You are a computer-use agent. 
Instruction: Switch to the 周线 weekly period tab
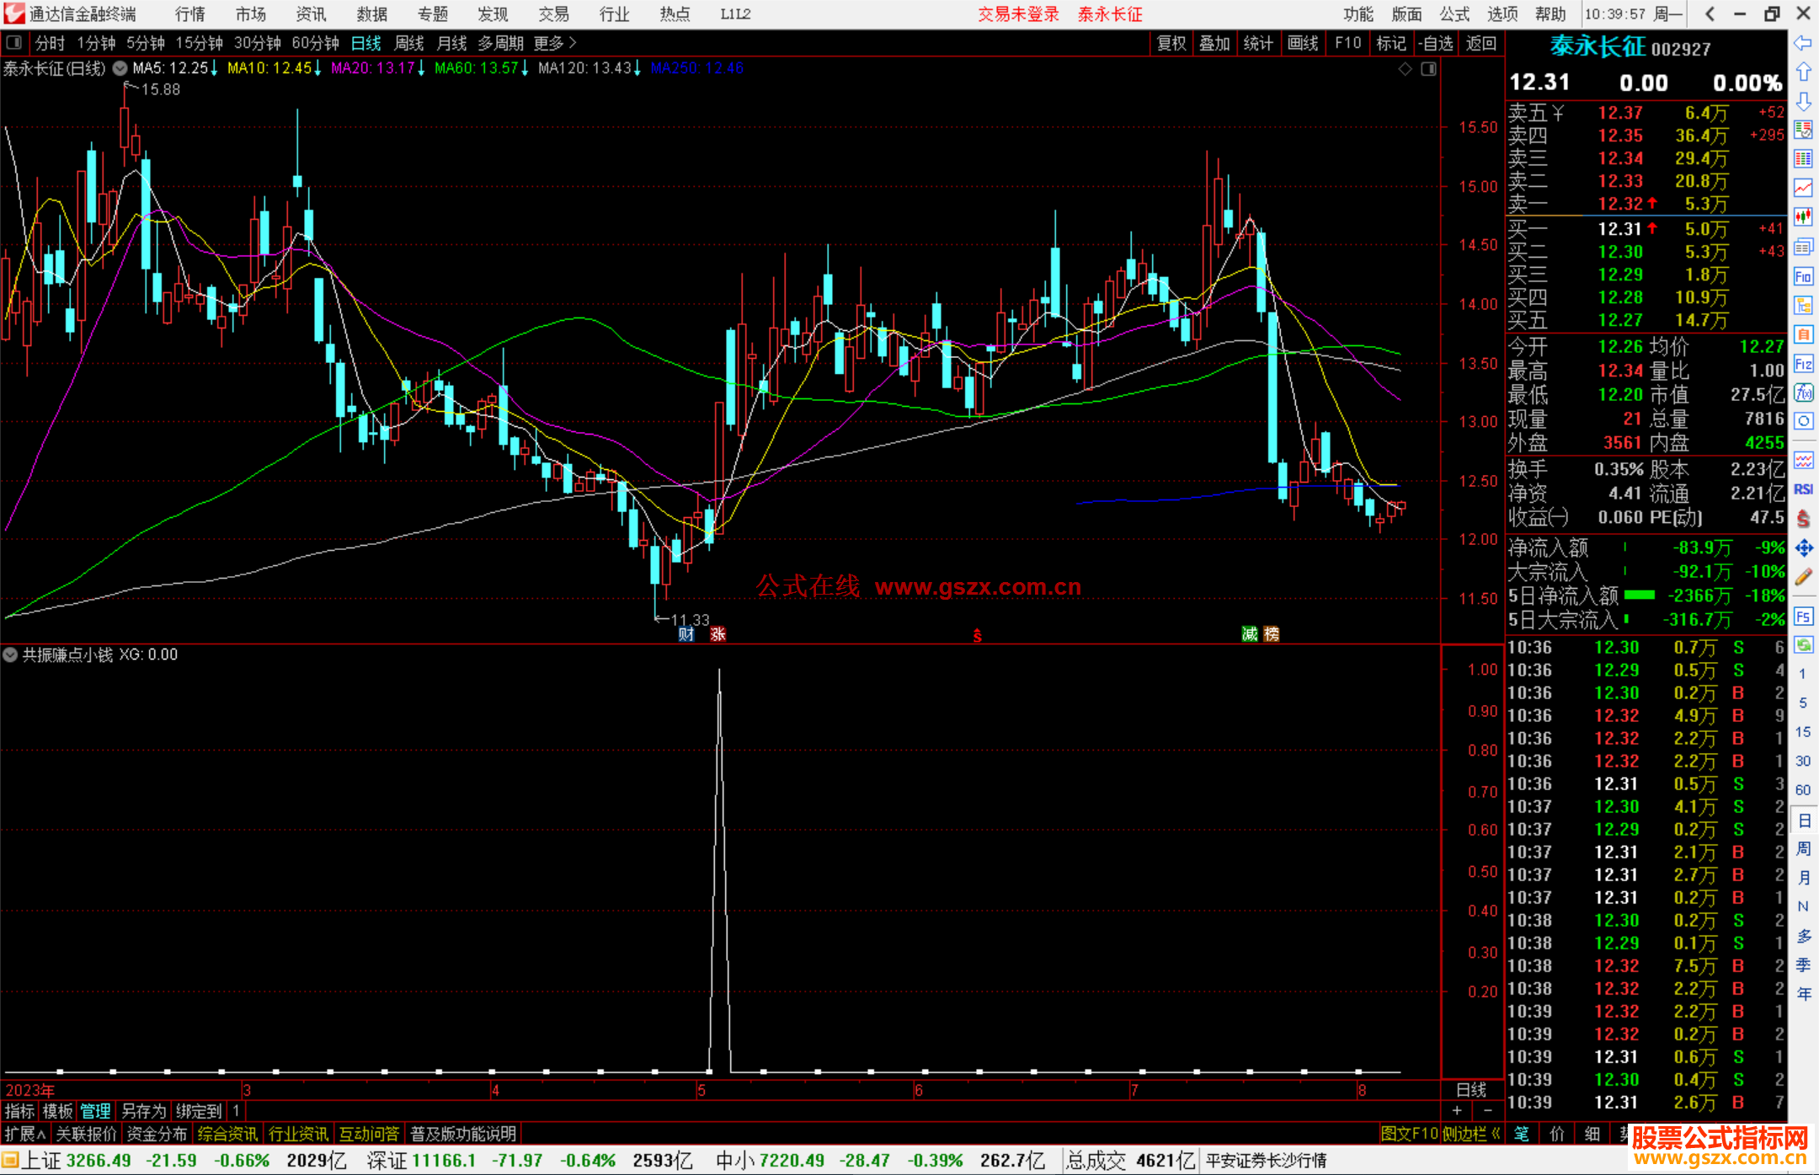click(409, 43)
